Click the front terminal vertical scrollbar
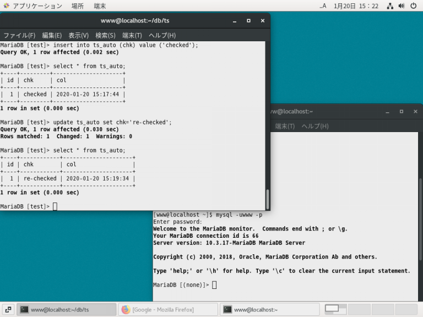 [x=268, y=199]
